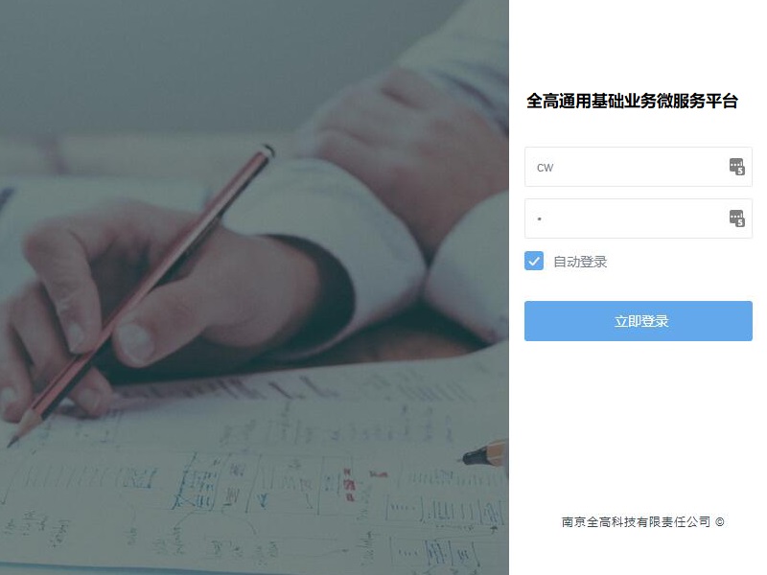The width and height of the screenshot is (767, 575).
Task: Click the checkmark icon beside 自动登录
Action: coord(534,261)
